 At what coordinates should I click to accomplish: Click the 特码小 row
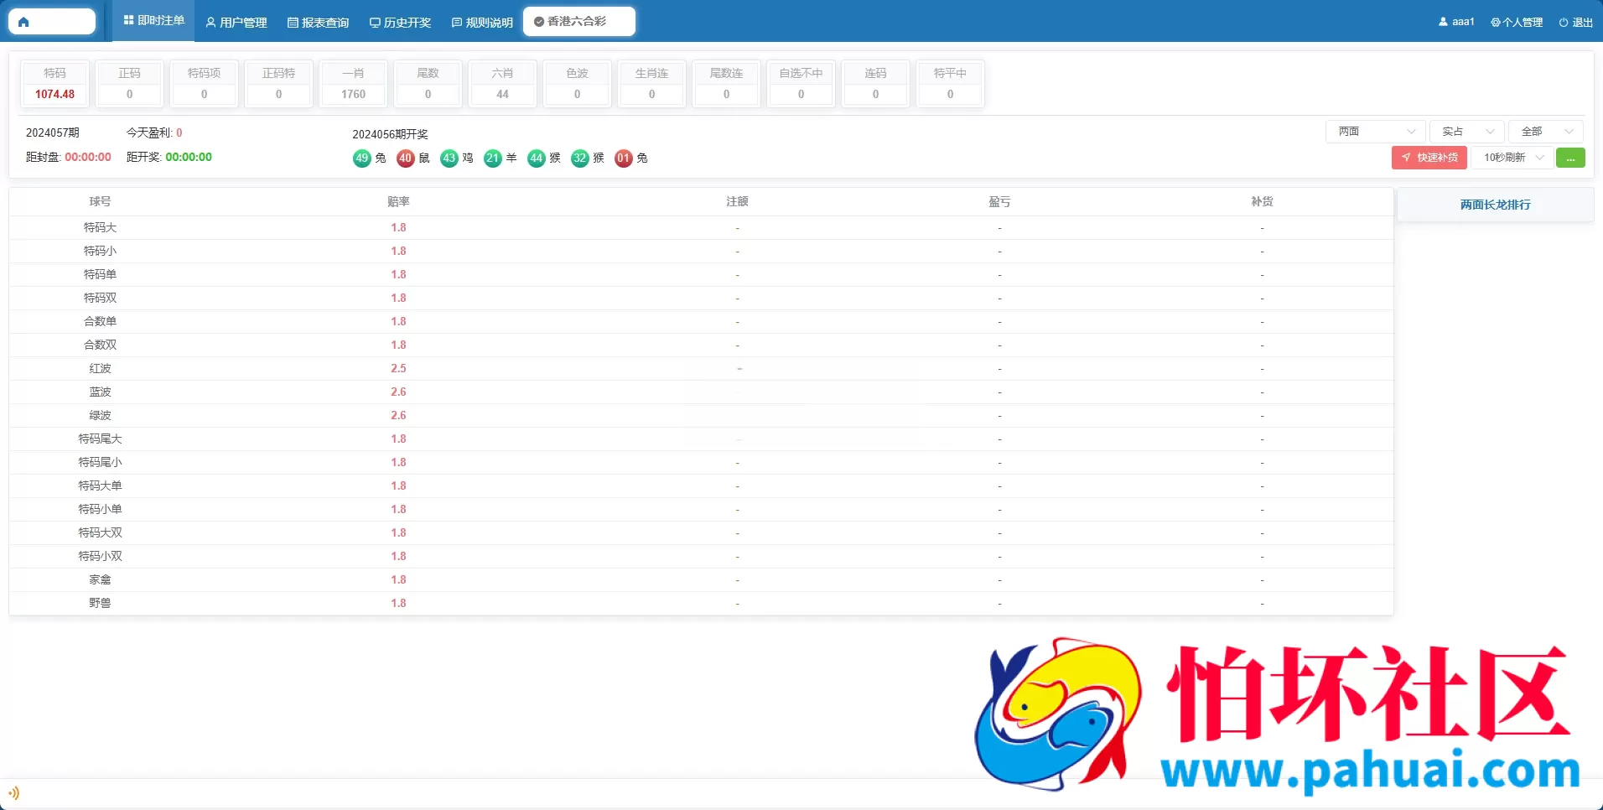701,252
